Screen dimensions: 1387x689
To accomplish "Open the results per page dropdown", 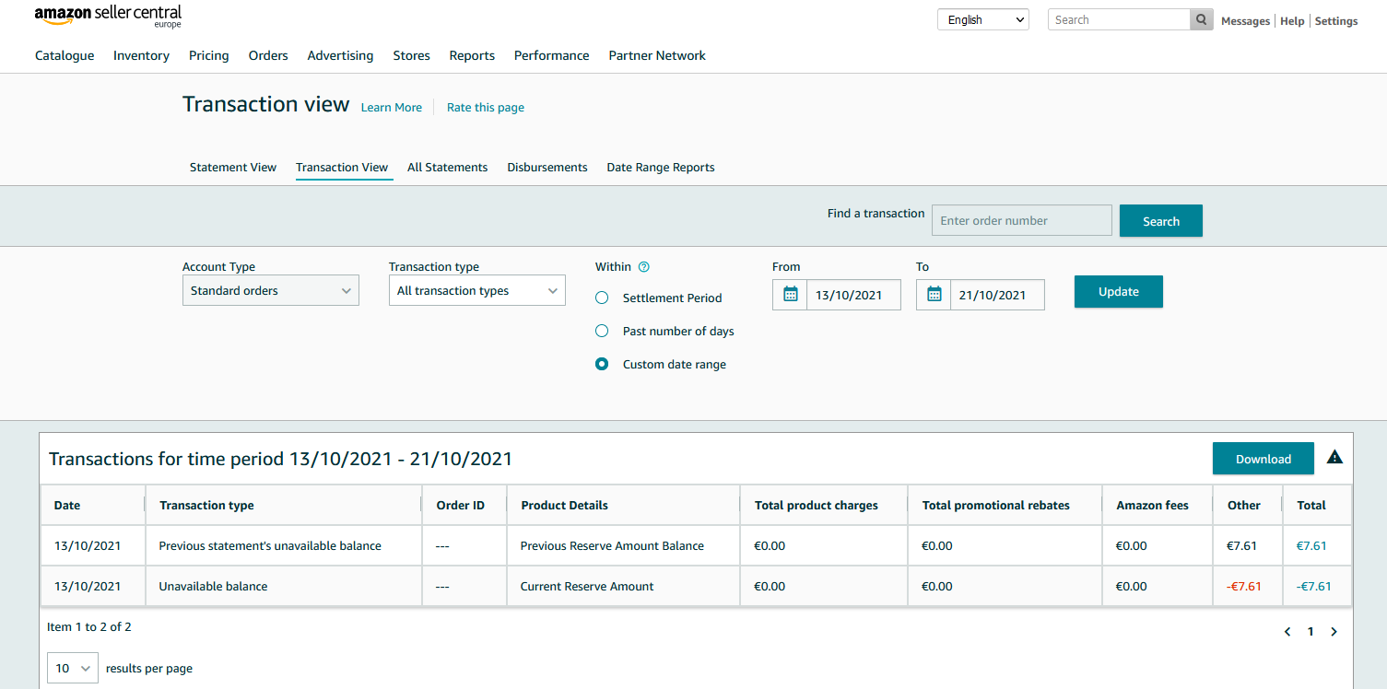I will click(x=73, y=668).
